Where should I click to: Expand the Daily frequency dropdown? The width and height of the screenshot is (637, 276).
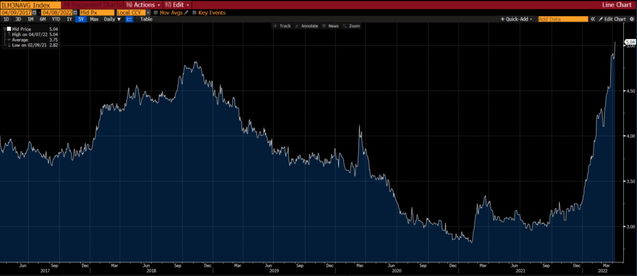(x=113, y=19)
